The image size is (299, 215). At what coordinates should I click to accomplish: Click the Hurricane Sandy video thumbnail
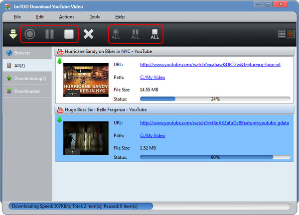(x=86, y=80)
